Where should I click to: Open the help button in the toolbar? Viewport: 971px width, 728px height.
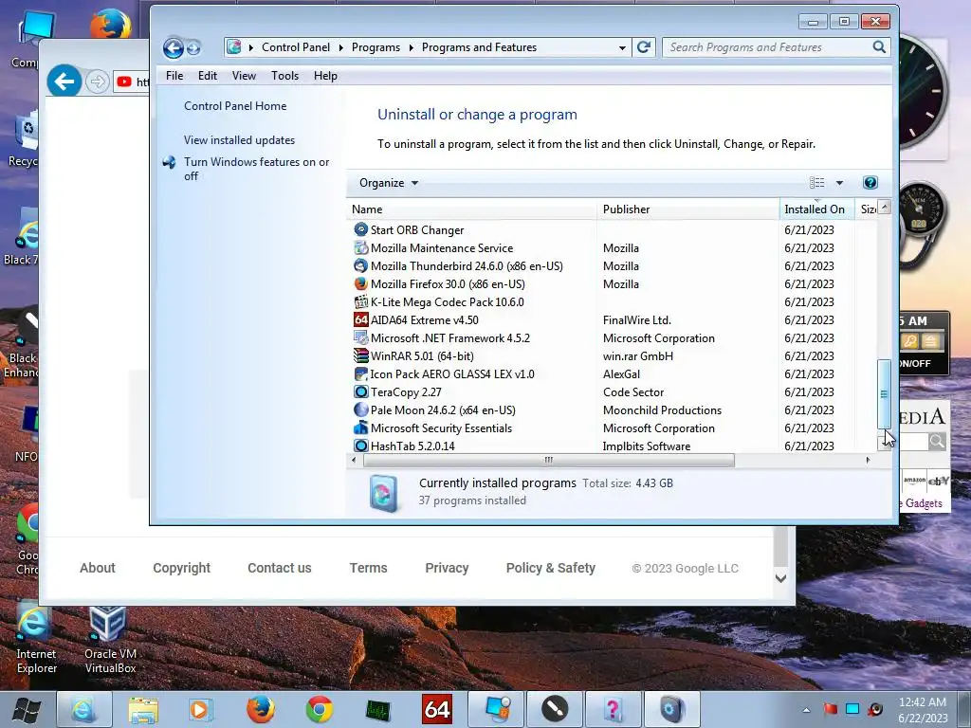870,183
